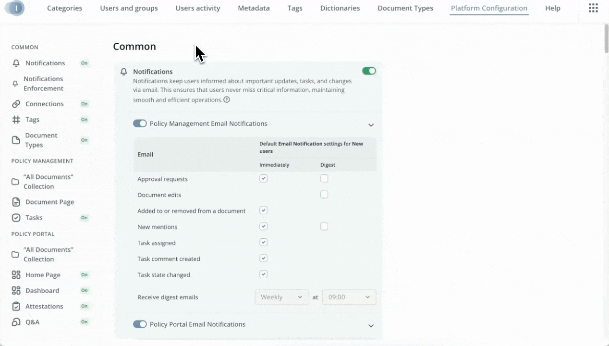This screenshot has width=609, height=346.
Task: Check the Digest box for Document edits
Action: point(324,195)
